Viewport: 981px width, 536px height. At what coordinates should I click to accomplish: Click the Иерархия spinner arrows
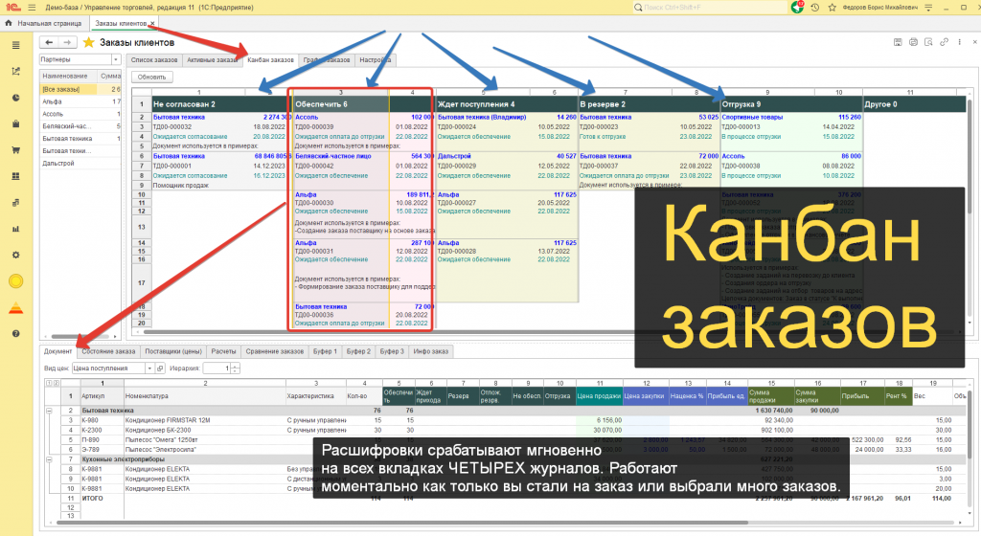point(235,368)
